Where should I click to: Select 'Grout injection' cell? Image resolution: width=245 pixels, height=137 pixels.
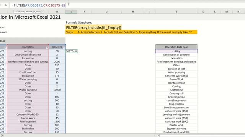[176, 97]
